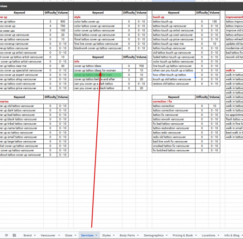Open the All Sheets list icon

pyautogui.click(x=7, y=235)
